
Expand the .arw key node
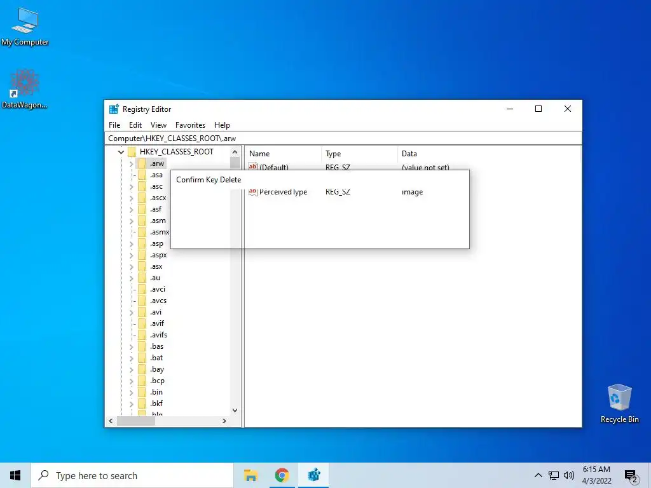pyautogui.click(x=131, y=164)
